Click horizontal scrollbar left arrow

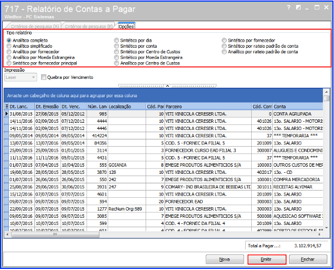coord(7,234)
